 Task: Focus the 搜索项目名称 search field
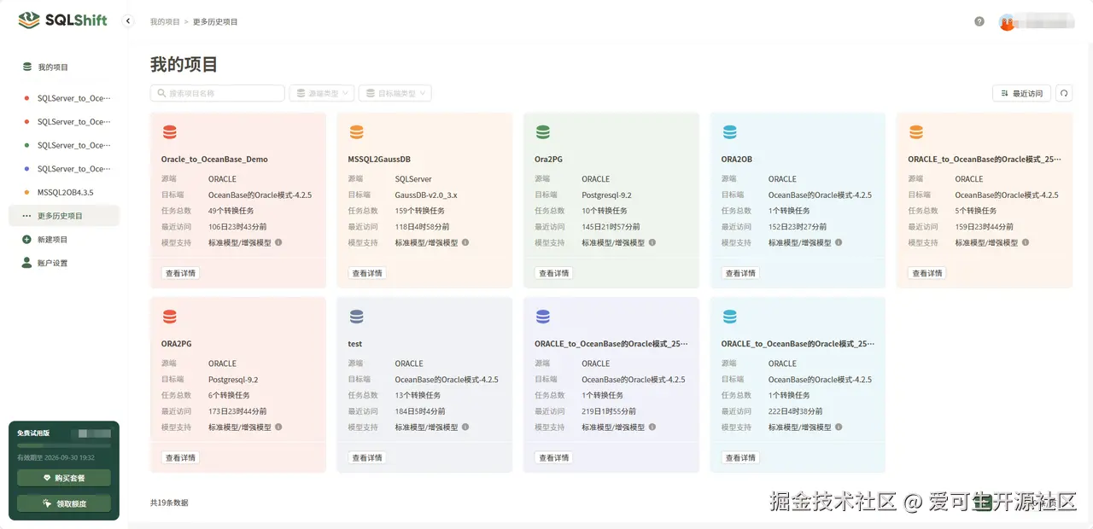tap(218, 93)
